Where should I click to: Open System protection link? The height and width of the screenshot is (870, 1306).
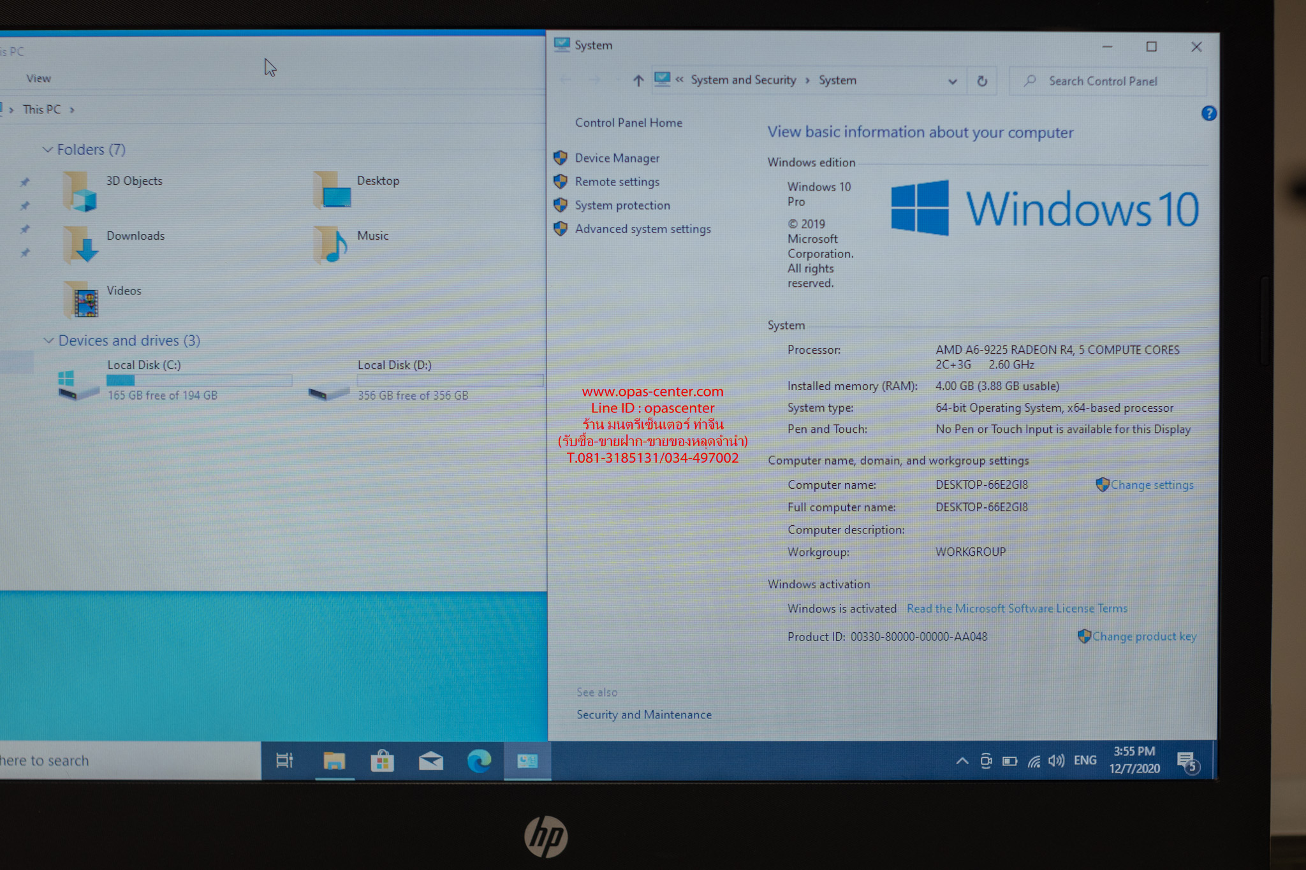point(622,205)
